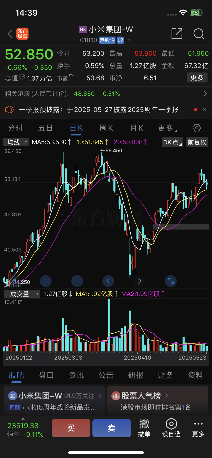Move chart right with arrow button
The image size is (212, 458).
coord(140,281)
